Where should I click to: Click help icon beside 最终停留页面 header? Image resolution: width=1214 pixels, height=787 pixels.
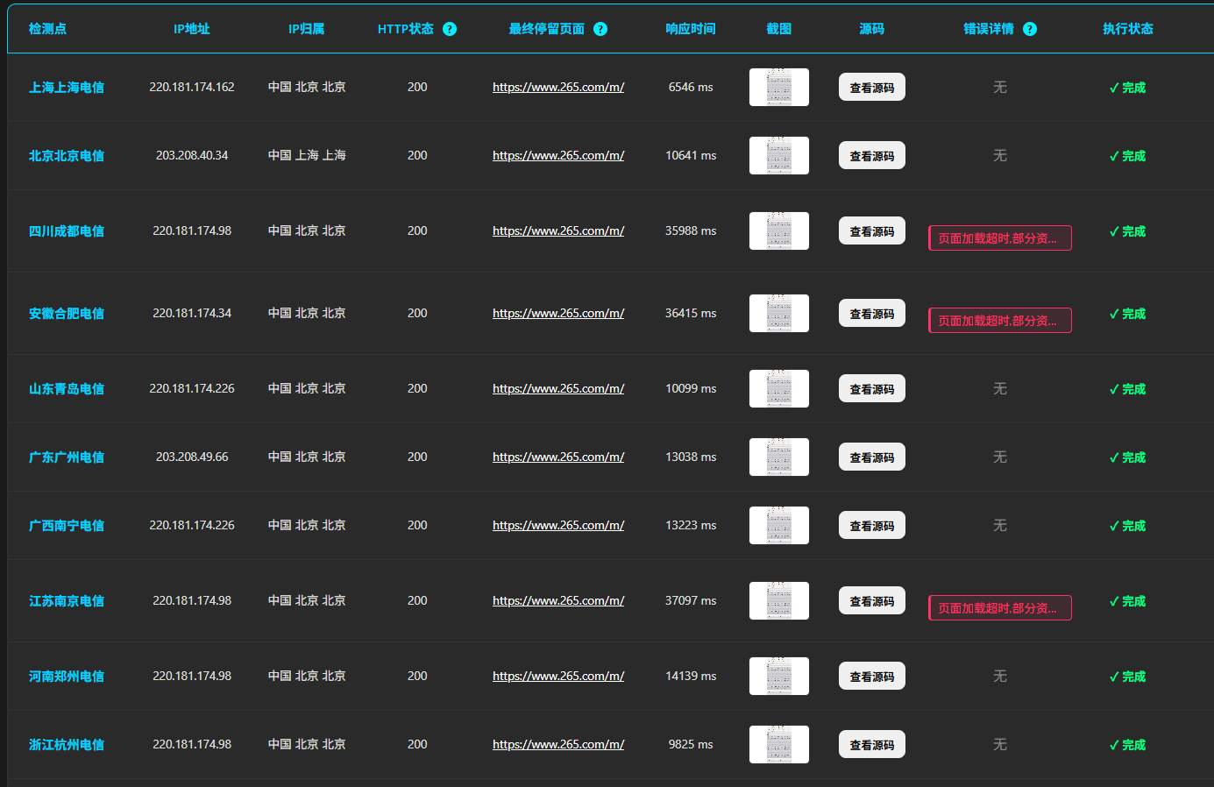pos(600,29)
